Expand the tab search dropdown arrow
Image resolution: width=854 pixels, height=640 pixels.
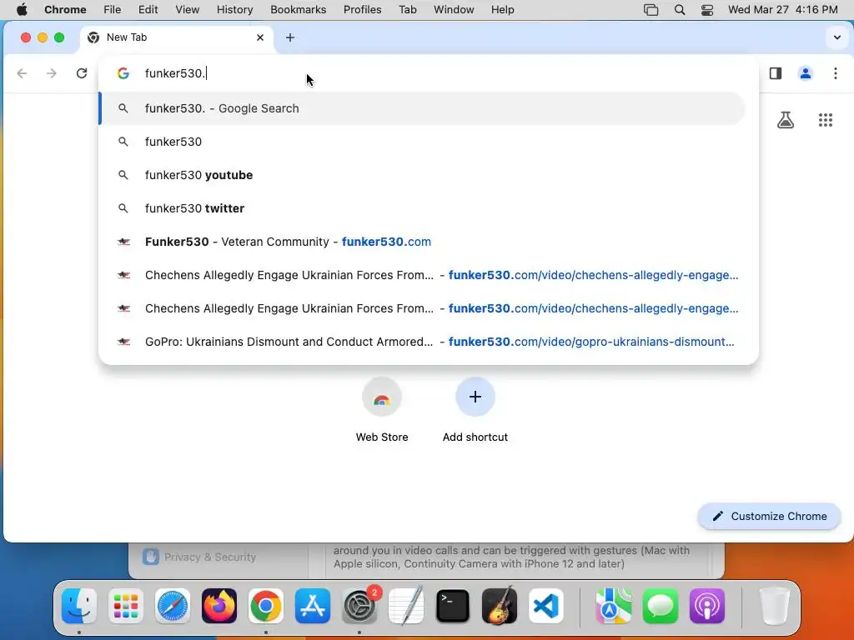click(x=837, y=37)
